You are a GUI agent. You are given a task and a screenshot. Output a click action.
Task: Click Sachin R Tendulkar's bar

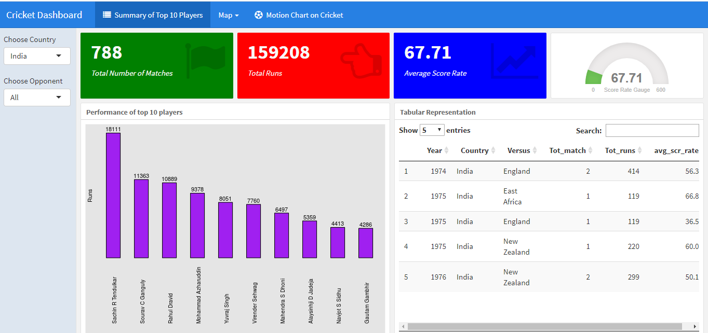click(113, 196)
